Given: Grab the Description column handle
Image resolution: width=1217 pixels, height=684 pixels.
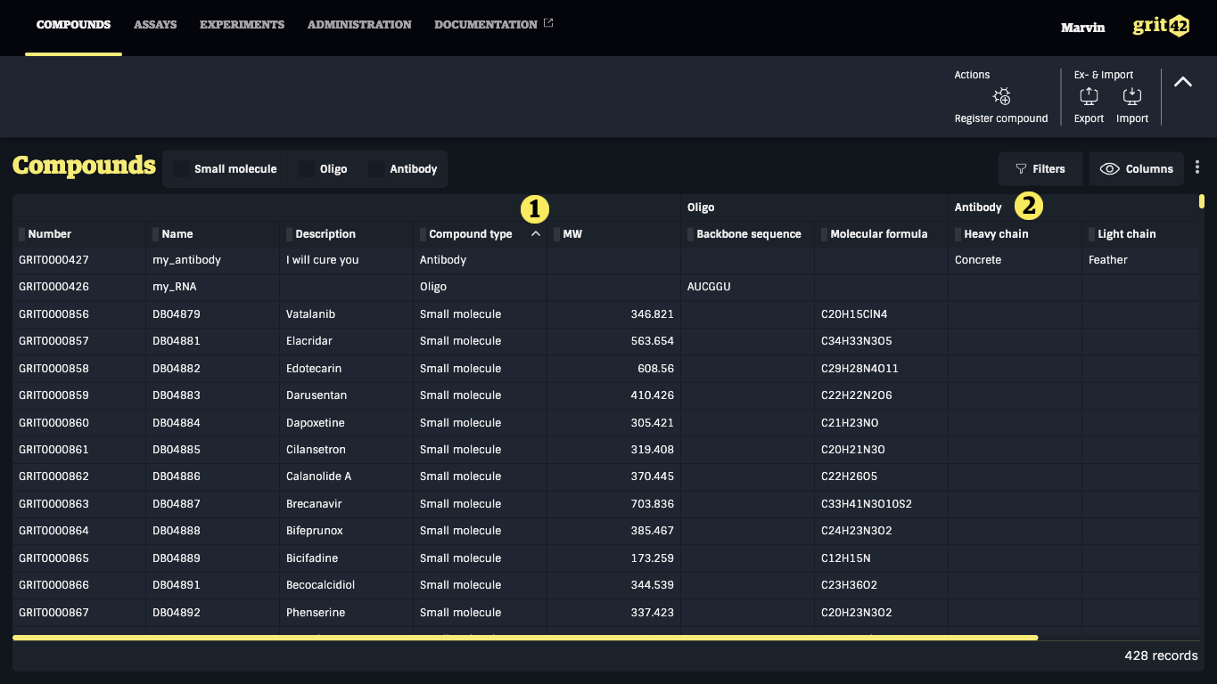Looking at the screenshot, I should (x=290, y=234).
